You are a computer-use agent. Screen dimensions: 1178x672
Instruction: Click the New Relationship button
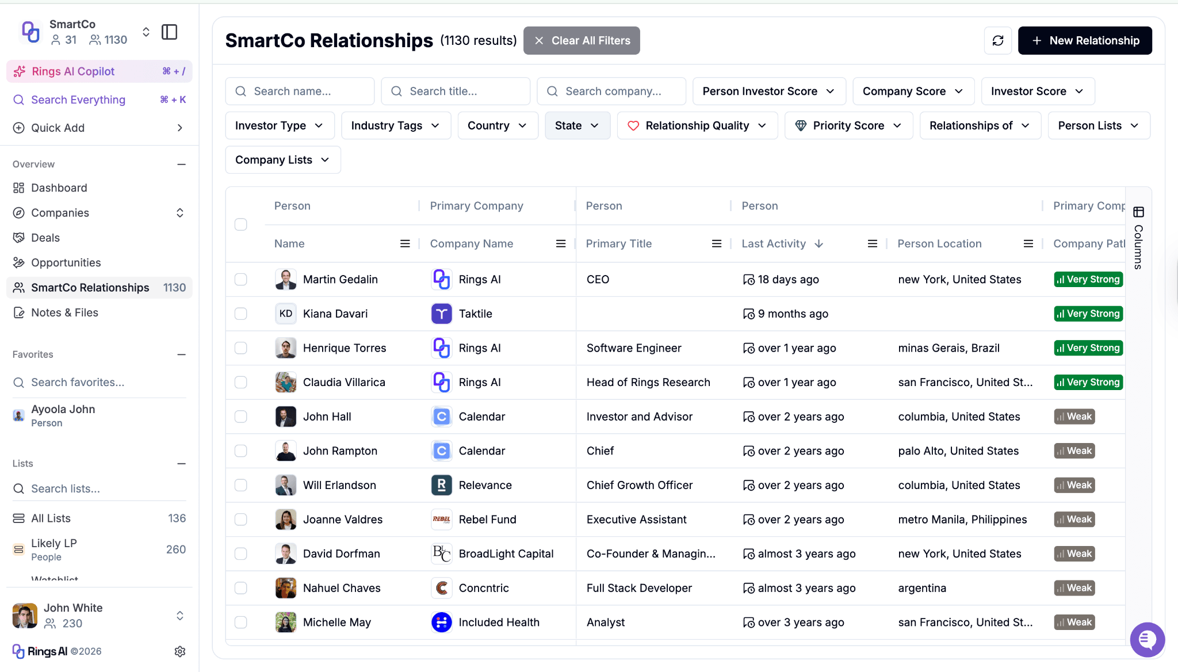click(1085, 41)
